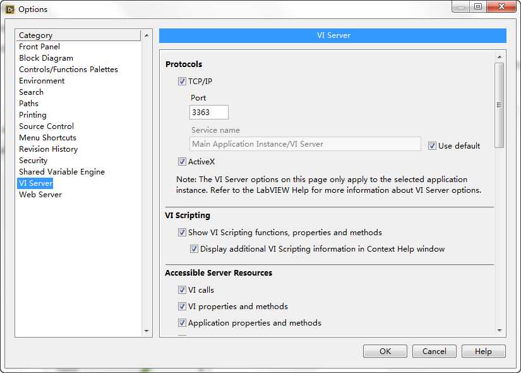Click the VI Server pane scroll up arrow
The height and width of the screenshot is (373, 521).
500,58
